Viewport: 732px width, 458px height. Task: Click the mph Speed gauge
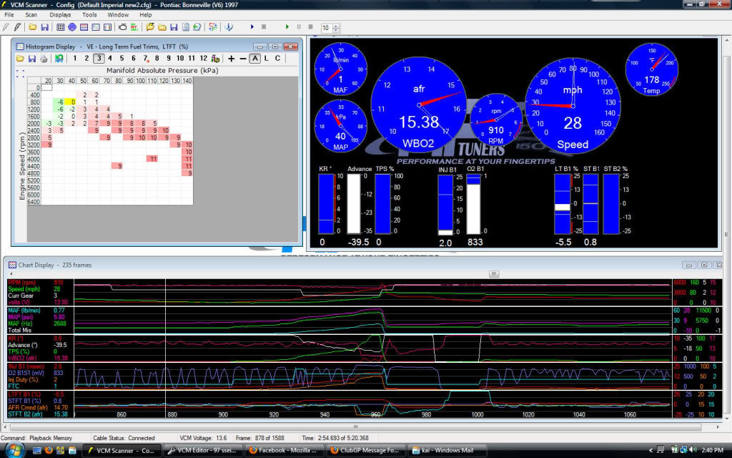coord(573,106)
